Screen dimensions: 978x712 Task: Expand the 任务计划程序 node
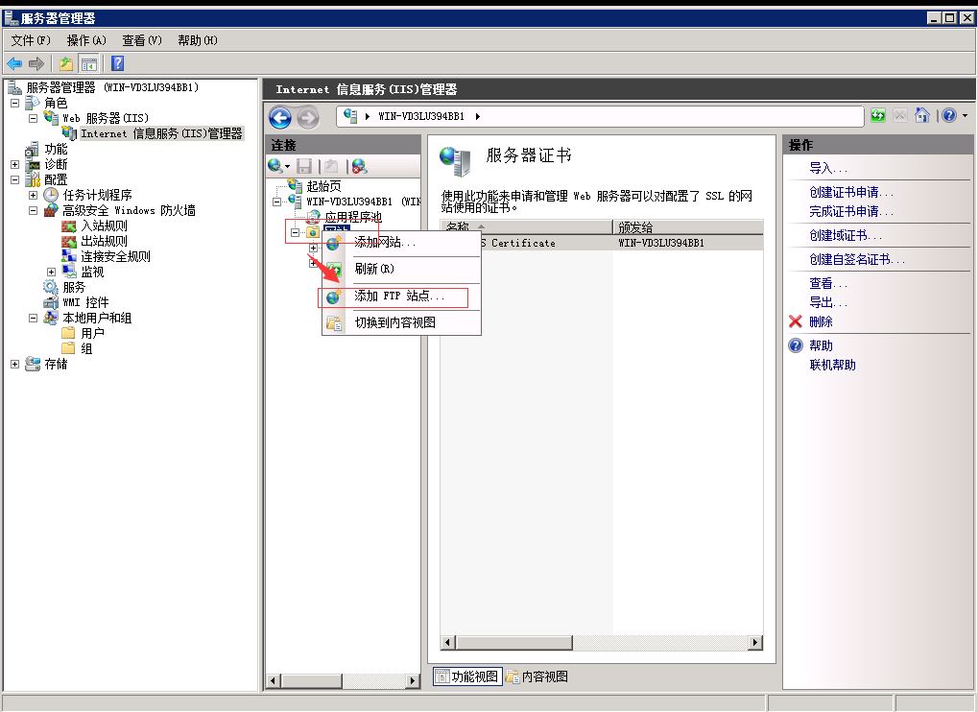tap(33, 195)
